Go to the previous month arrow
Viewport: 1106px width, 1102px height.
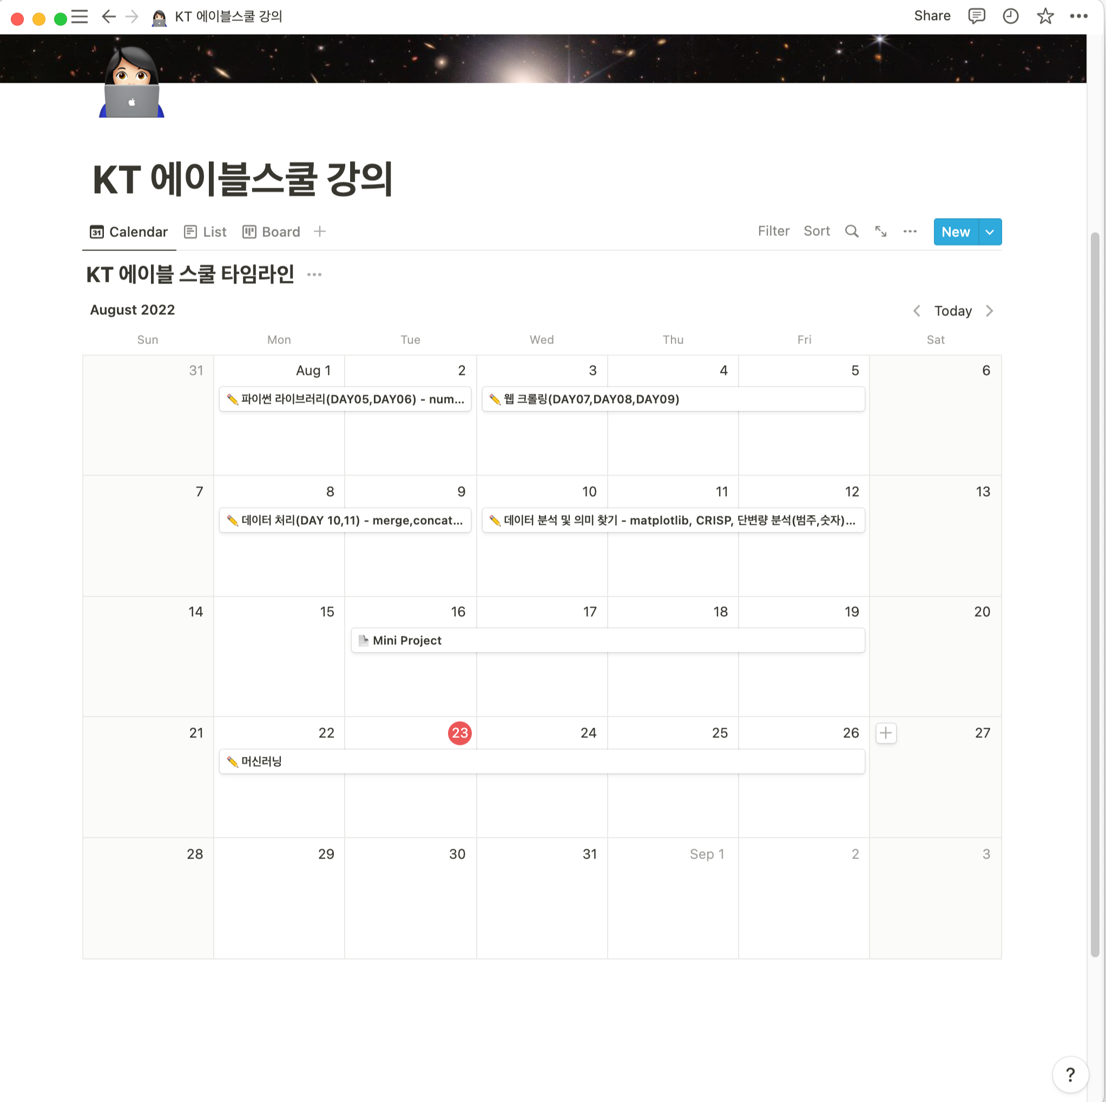(x=917, y=311)
